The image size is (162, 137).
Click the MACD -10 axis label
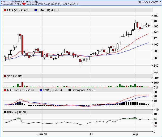pyautogui.click(x=156, y=110)
